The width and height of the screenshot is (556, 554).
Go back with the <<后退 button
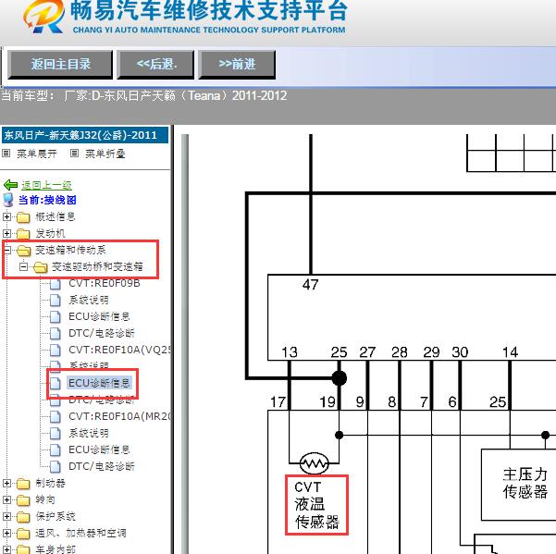coord(155,65)
